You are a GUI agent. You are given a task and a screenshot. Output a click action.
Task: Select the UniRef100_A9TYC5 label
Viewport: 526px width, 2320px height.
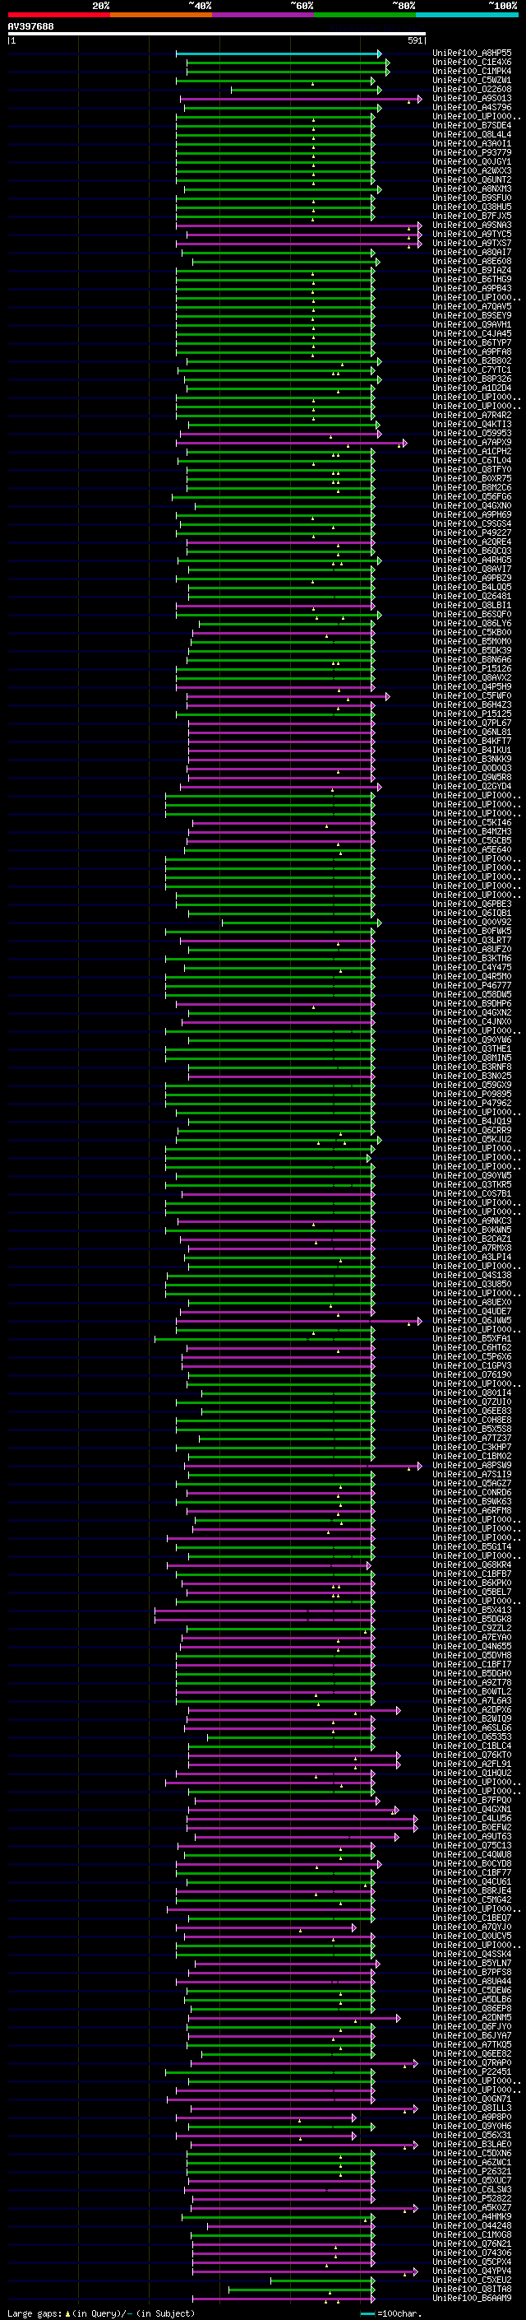coord(472,235)
